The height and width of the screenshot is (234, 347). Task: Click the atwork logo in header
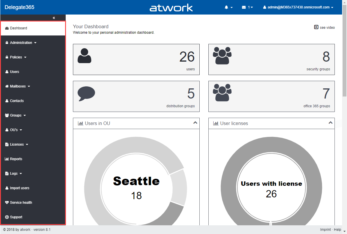(x=171, y=8)
